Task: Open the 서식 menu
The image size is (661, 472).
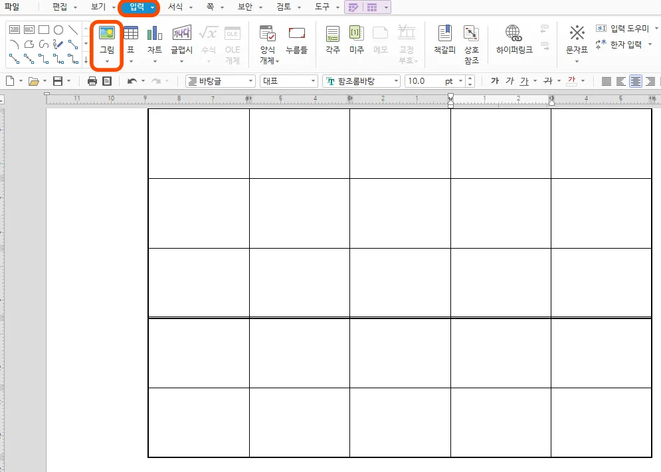Action: pyautogui.click(x=175, y=7)
